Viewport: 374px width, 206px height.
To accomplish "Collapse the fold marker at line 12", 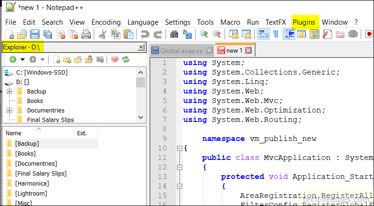I will pyautogui.click(x=179, y=168).
